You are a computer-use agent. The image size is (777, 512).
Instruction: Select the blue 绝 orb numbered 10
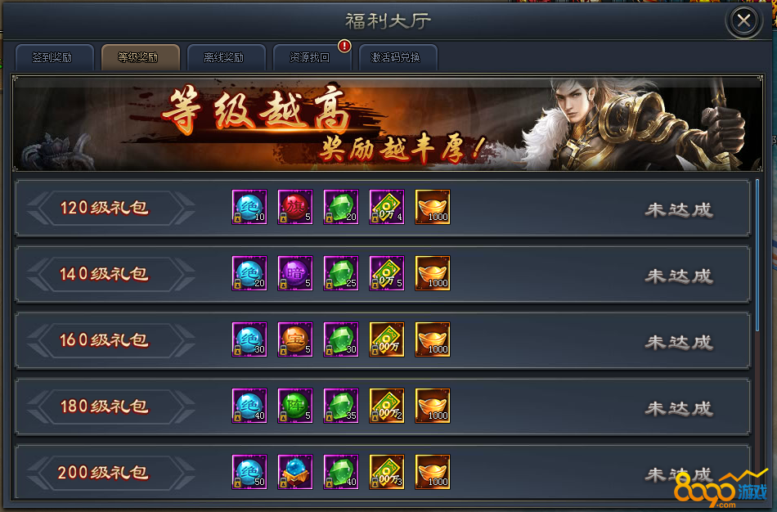tap(249, 207)
